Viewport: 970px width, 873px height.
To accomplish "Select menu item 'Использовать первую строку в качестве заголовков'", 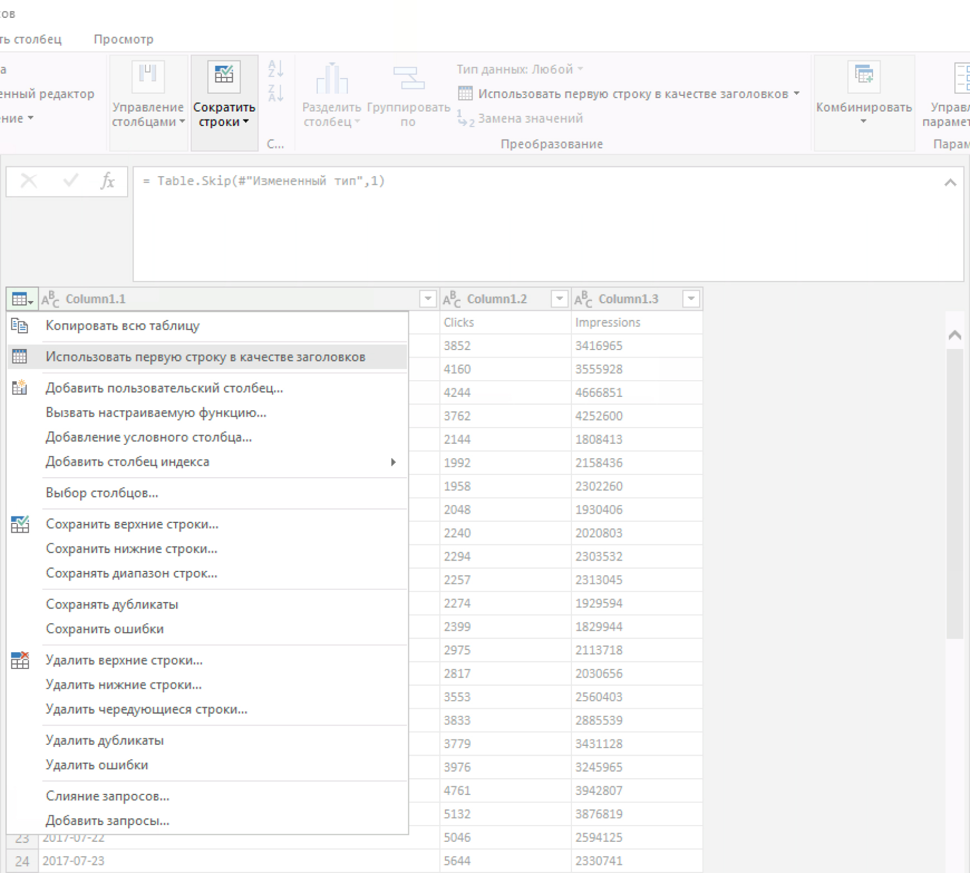I will 207,357.
